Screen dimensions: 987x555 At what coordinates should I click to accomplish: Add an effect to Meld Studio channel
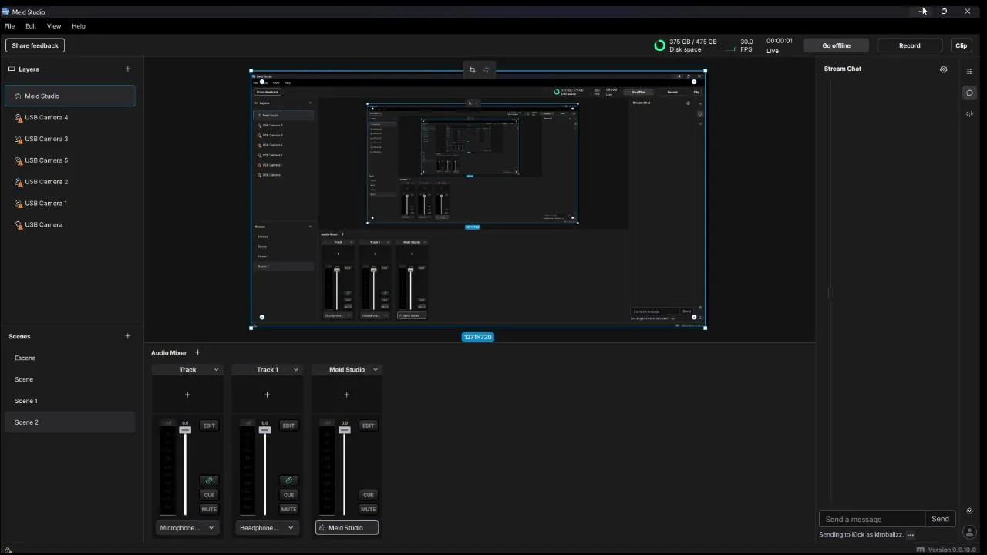pyautogui.click(x=346, y=395)
